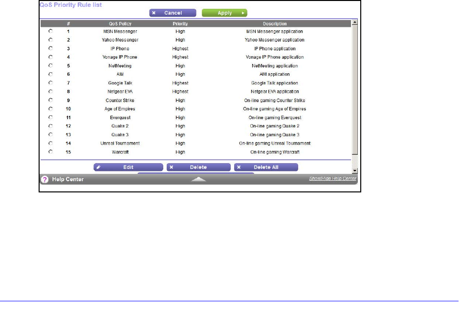Open the Show/Hide Help Center link
This screenshot has height=335, width=459.
tap(332, 178)
